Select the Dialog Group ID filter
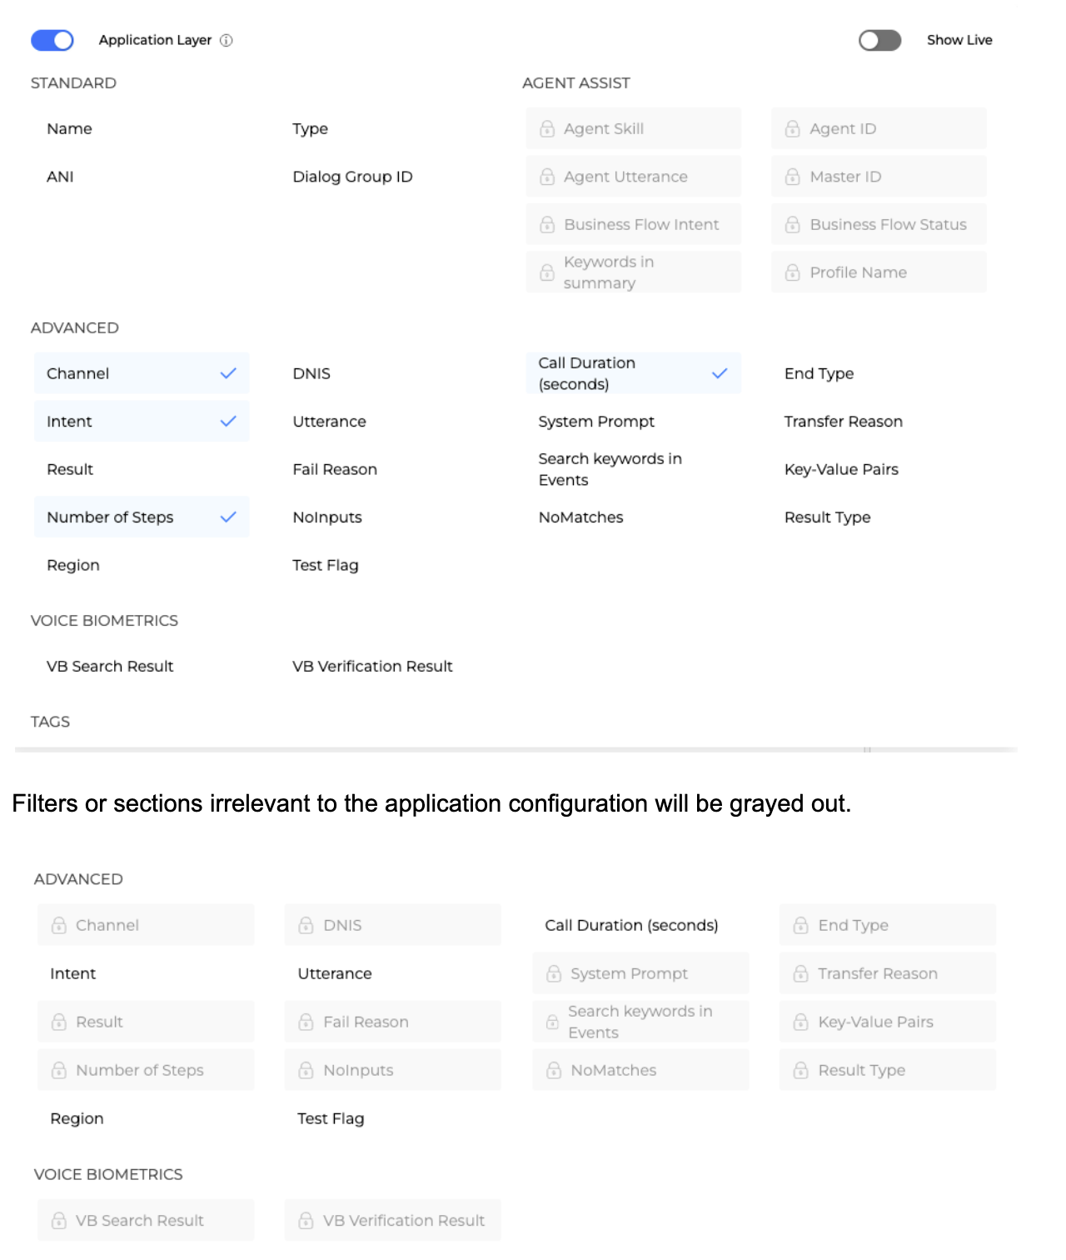 click(352, 177)
